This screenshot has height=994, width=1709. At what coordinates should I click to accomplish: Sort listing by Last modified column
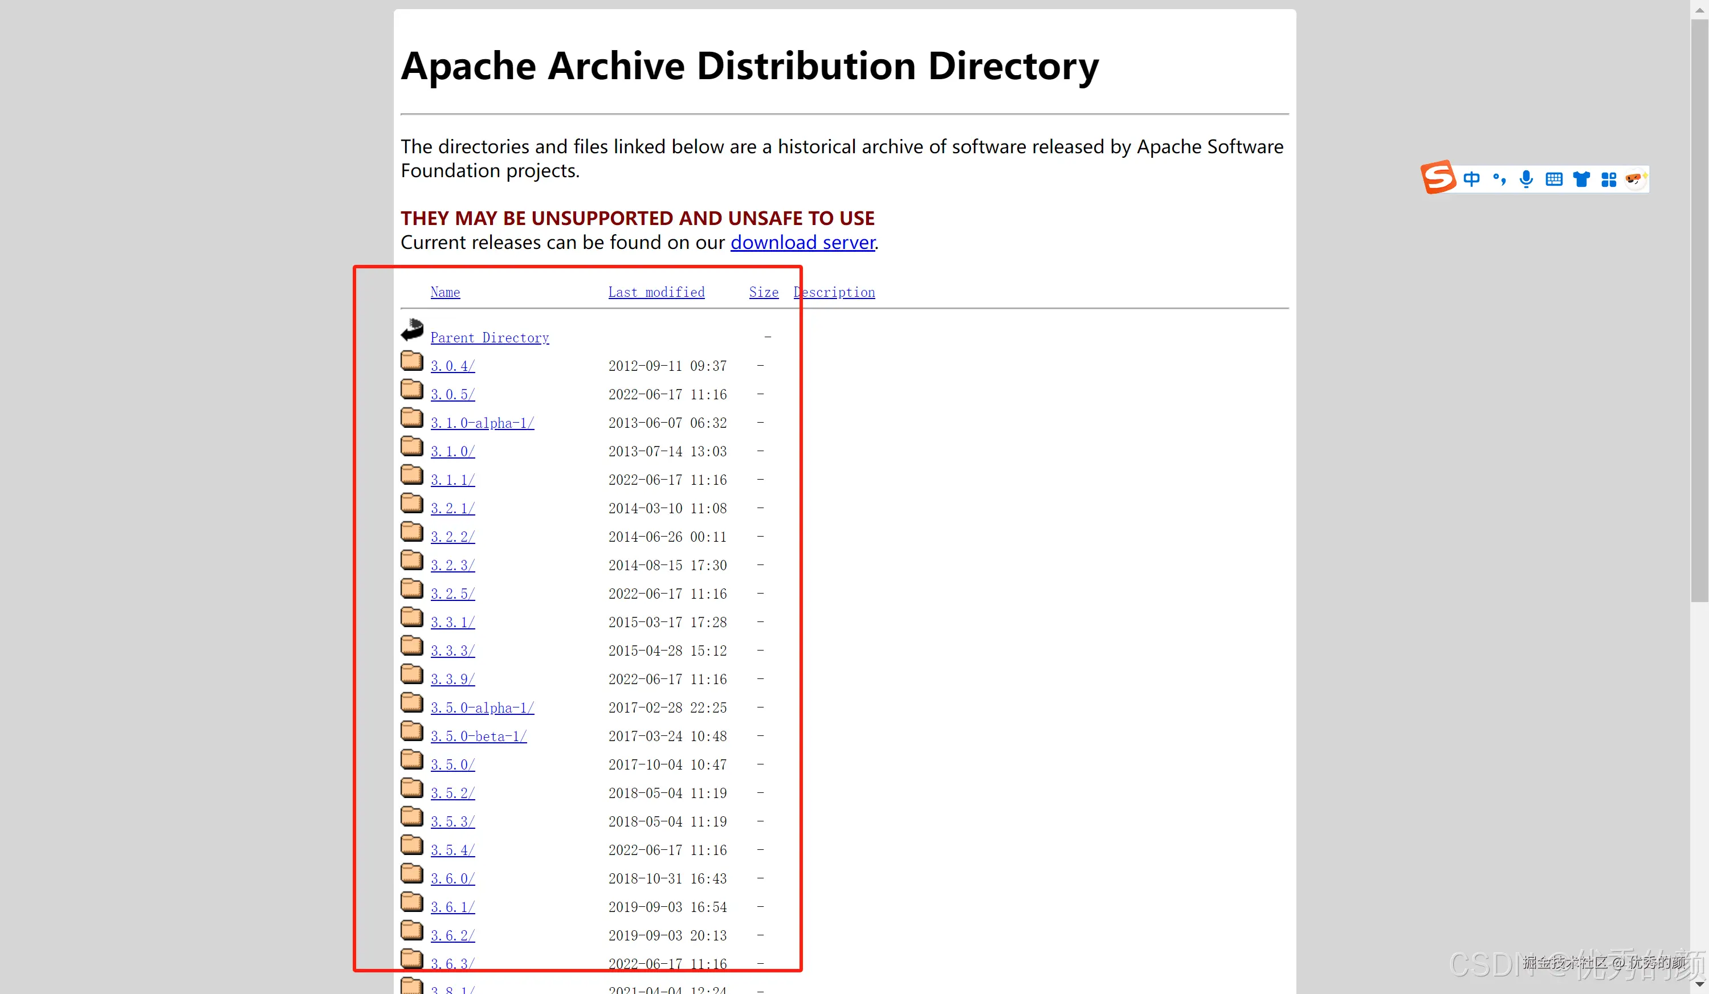[656, 292]
